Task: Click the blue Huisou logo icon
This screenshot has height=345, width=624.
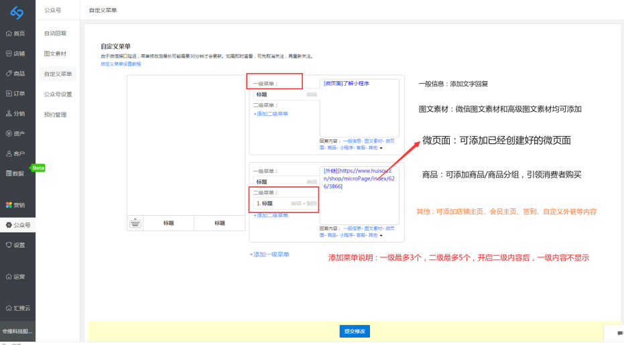Action: pyautogui.click(x=17, y=12)
